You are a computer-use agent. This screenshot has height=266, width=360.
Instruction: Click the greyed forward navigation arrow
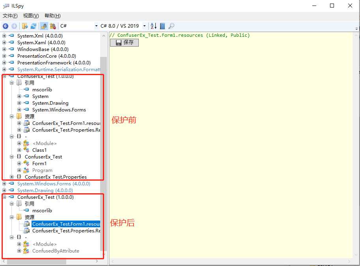coord(14,26)
